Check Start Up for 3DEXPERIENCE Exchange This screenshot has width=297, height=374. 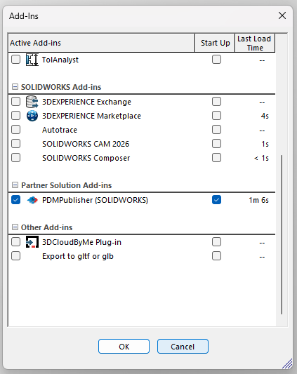pyautogui.click(x=216, y=102)
